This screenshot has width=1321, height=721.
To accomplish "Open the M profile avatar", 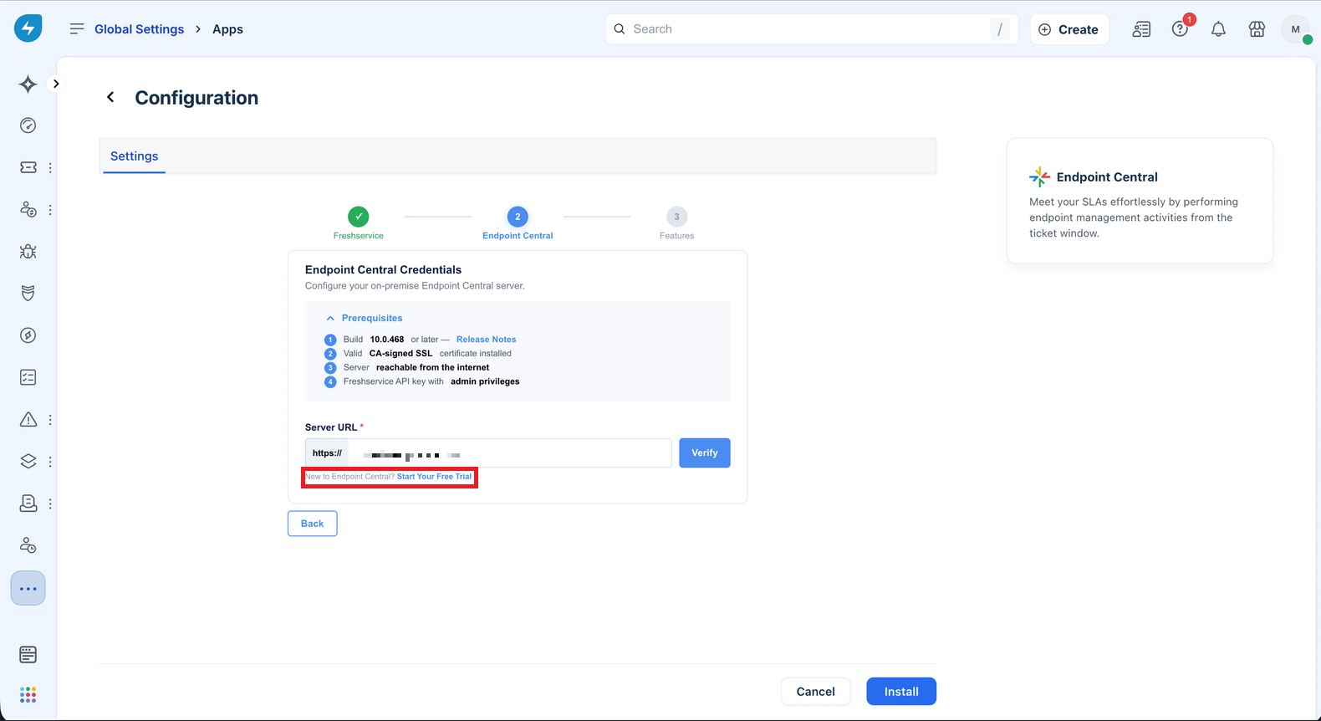I will 1295,29.
